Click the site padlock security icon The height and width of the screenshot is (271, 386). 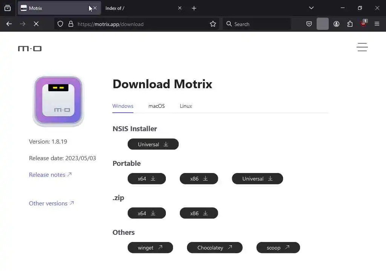coord(71,24)
